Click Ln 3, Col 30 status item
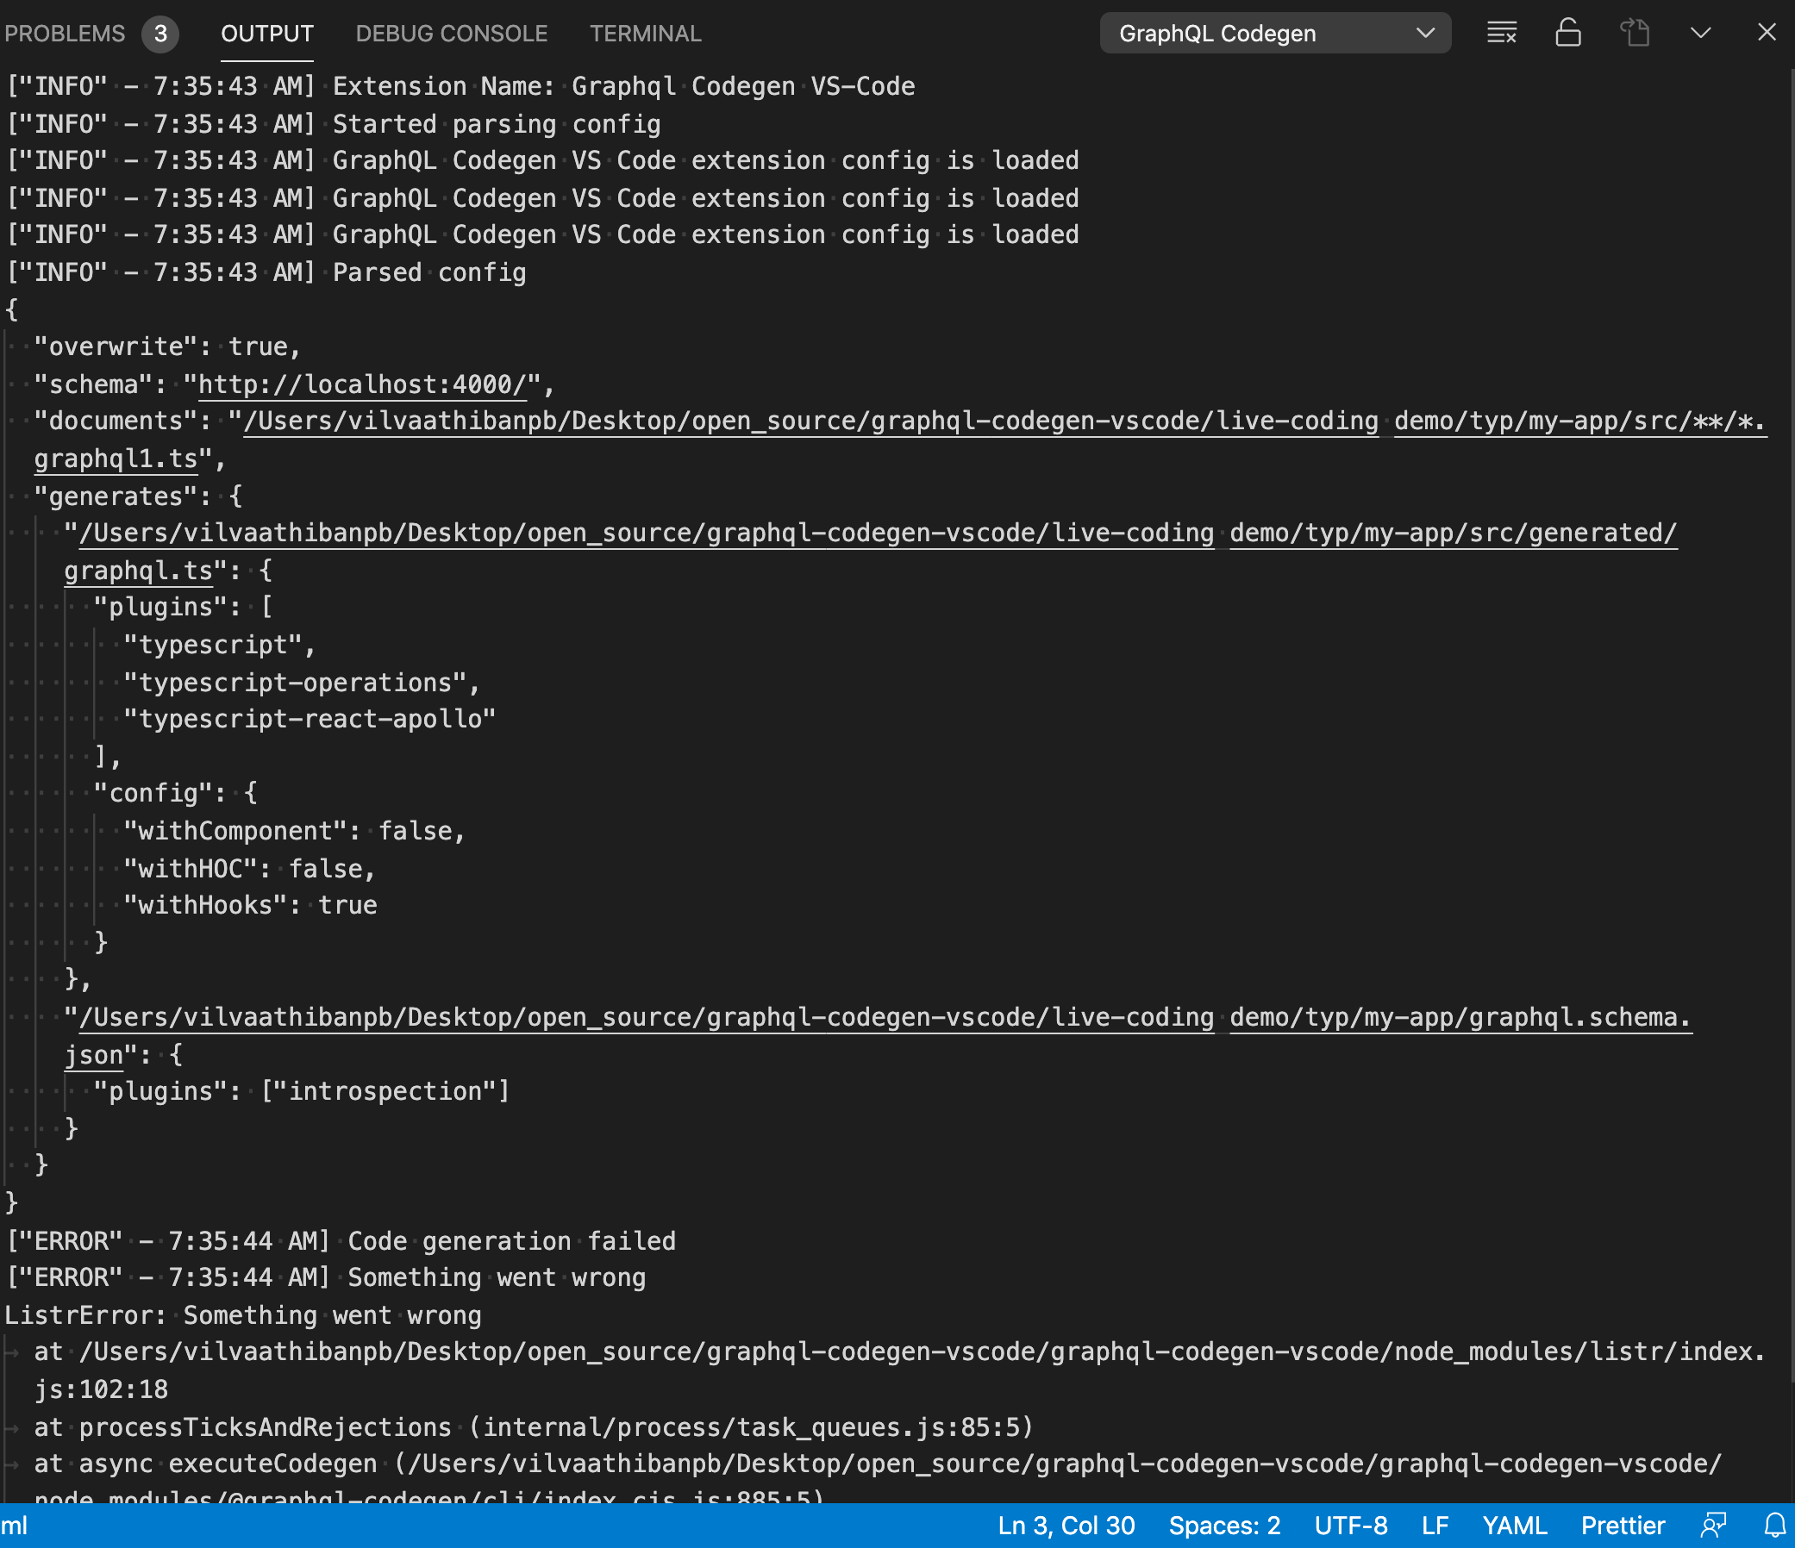The width and height of the screenshot is (1795, 1548). pos(1066,1526)
